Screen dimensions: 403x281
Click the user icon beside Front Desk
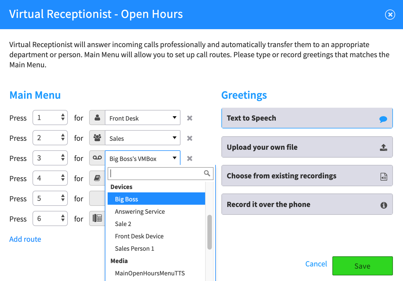click(97, 118)
